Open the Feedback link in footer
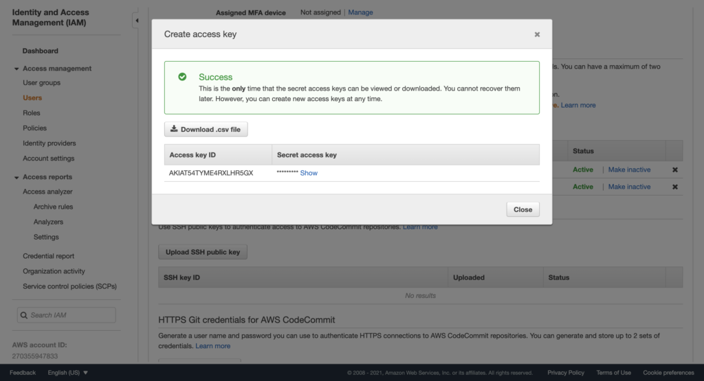This screenshot has width=704, height=381. [23, 373]
